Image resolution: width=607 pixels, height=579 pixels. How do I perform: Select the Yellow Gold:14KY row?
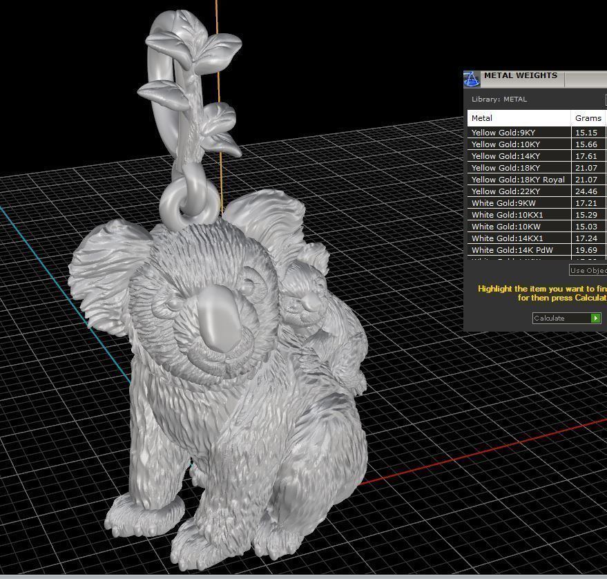(x=537, y=156)
